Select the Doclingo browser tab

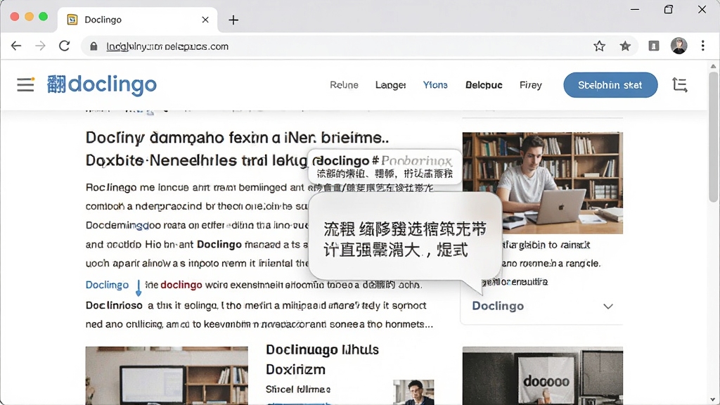pyautogui.click(x=138, y=20)
